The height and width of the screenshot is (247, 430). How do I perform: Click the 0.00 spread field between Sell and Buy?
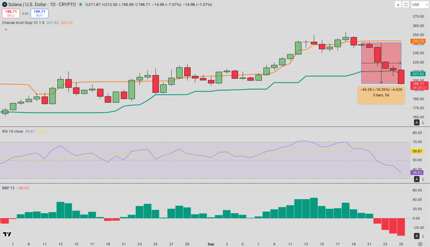25,14
